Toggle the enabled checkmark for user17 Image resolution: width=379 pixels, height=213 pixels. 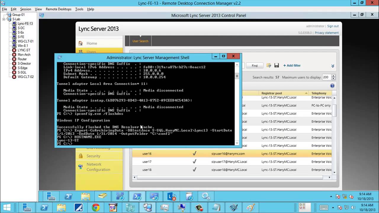(x=195, y=162)
